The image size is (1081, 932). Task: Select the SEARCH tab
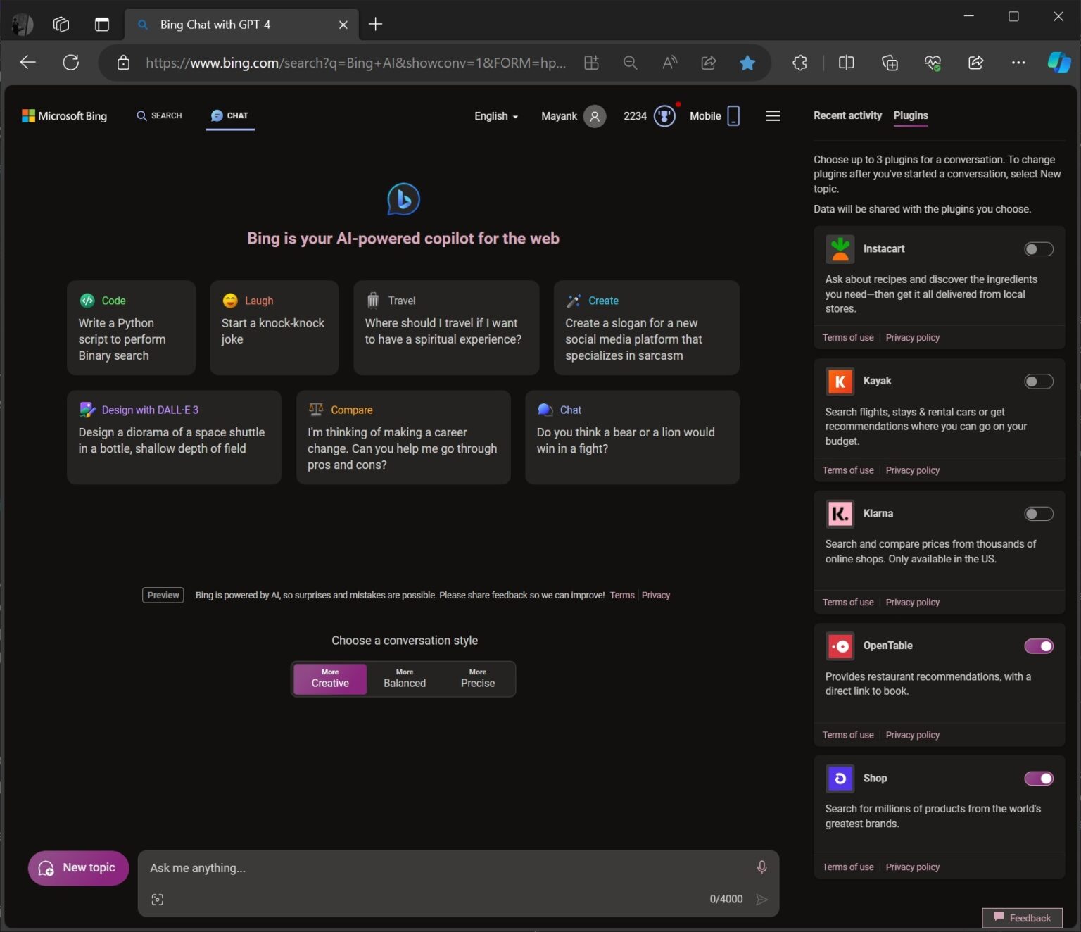[x=159, y=115]
